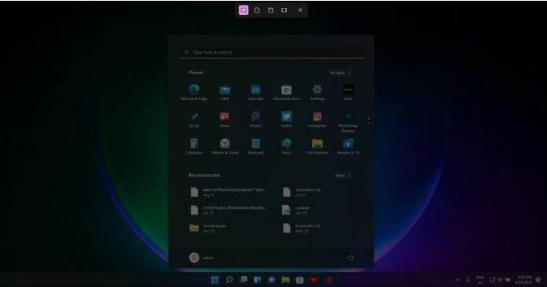
Task: Open the pinned Calendar app
Action: coord(255,92)
